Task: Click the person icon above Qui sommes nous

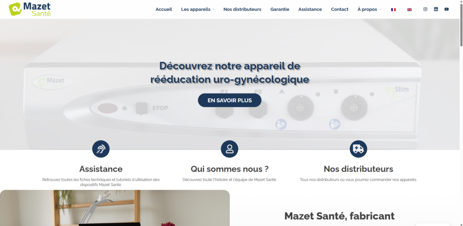Action: coord(229,149)
